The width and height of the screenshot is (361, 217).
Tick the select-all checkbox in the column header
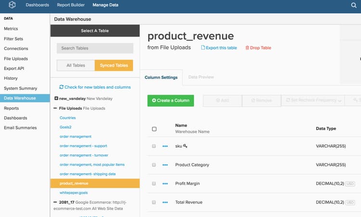[154, 129]
